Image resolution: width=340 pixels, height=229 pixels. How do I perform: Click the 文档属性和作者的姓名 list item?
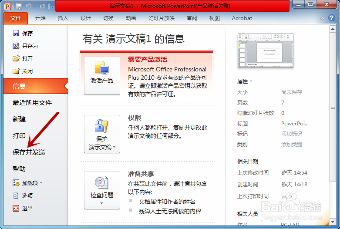(167, 202)
